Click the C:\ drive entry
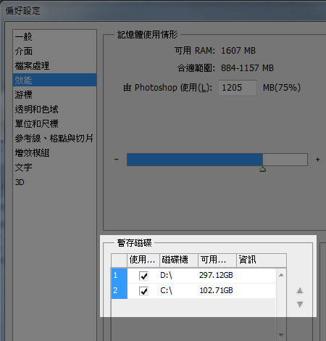326x341 pixels. click(166, 291)
